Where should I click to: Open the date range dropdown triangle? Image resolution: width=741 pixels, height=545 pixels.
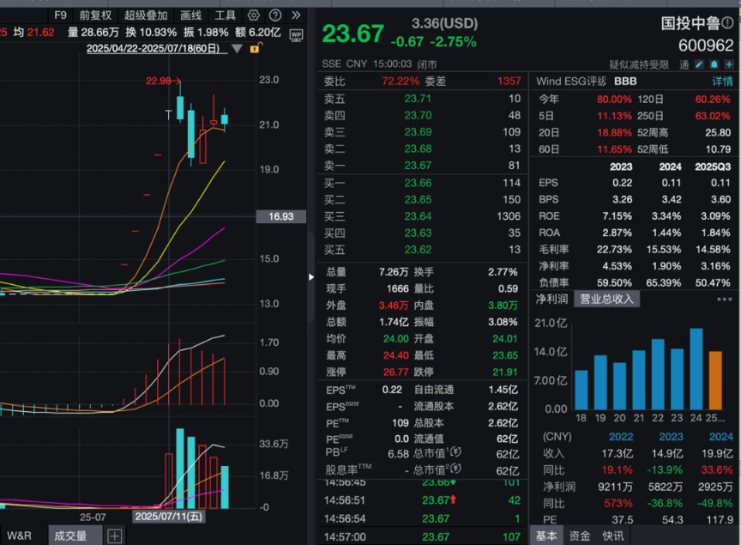(237, 49)
